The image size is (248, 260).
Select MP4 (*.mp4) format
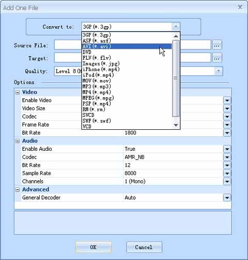(127, 92)
